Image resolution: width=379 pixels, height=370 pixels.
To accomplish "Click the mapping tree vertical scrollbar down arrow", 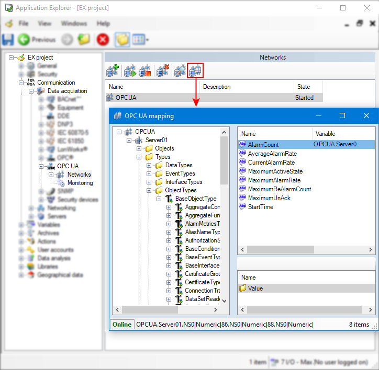I will 225,301.
